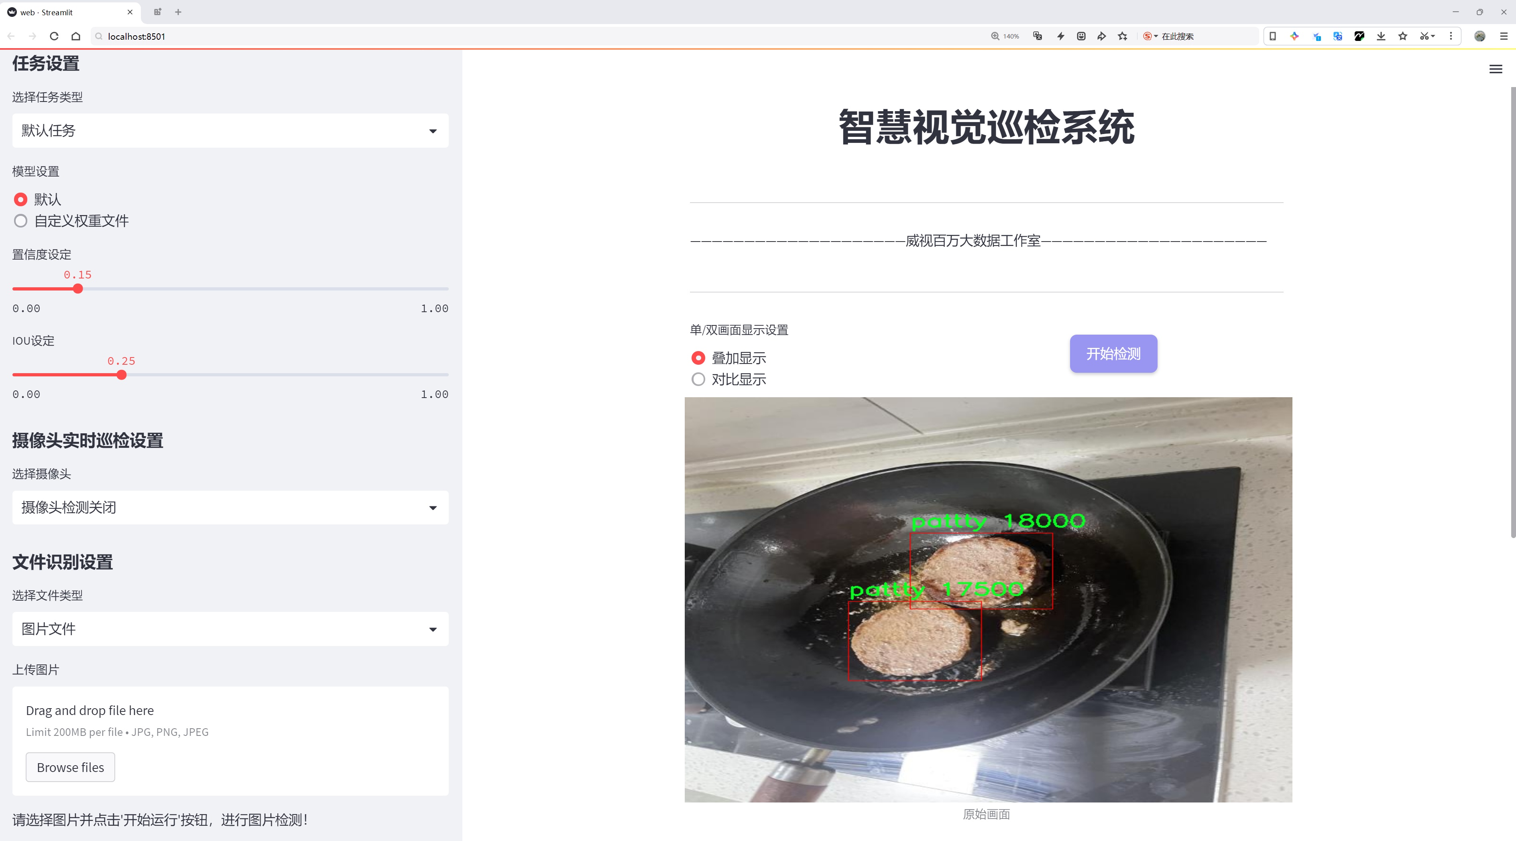Viewport: 1516px width, 841px height.
Task: Open the Streamlit hamburger menu
Action: (1496, 69)
